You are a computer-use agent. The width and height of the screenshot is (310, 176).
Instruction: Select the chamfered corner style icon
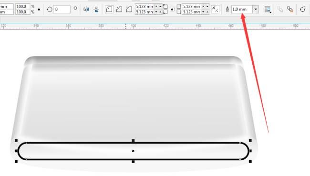click(x=129, y=9)
